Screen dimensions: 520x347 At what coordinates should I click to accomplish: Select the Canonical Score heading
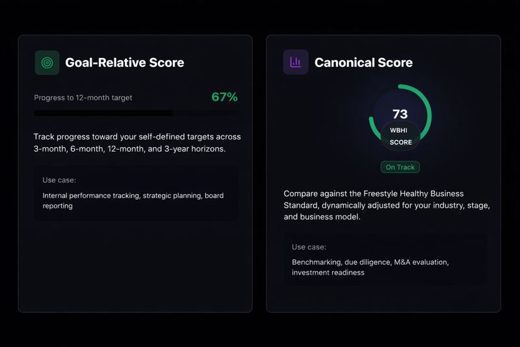(x=363, y=62)
